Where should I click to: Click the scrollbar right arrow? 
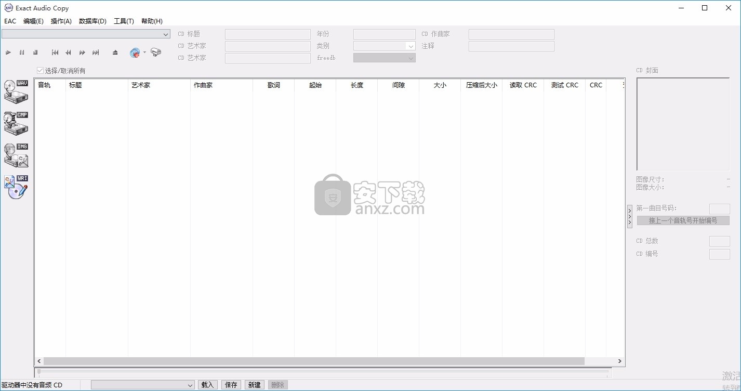(619, 361)
